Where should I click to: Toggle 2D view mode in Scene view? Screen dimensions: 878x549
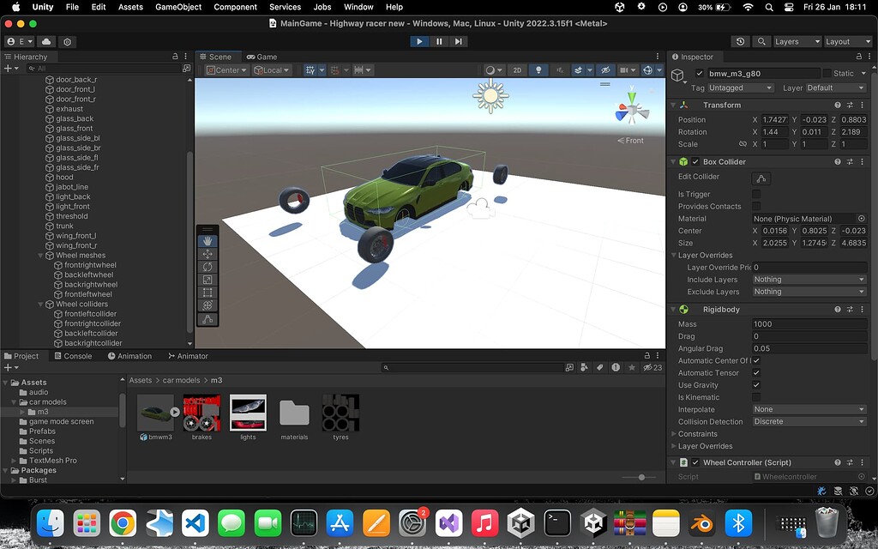pyautogui.click(x=517, y=70)
